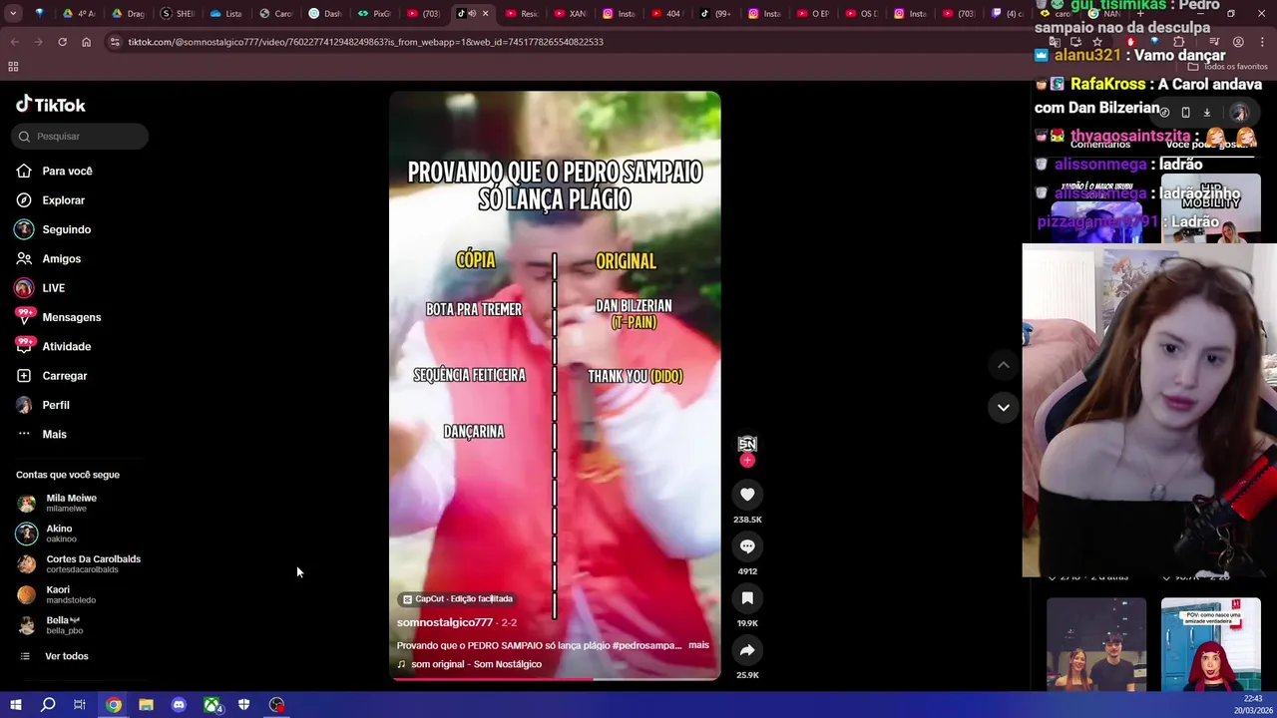The height and width of the screenshot is (718, 1277).
Task: Open the LIVE section
Action: 40,288
